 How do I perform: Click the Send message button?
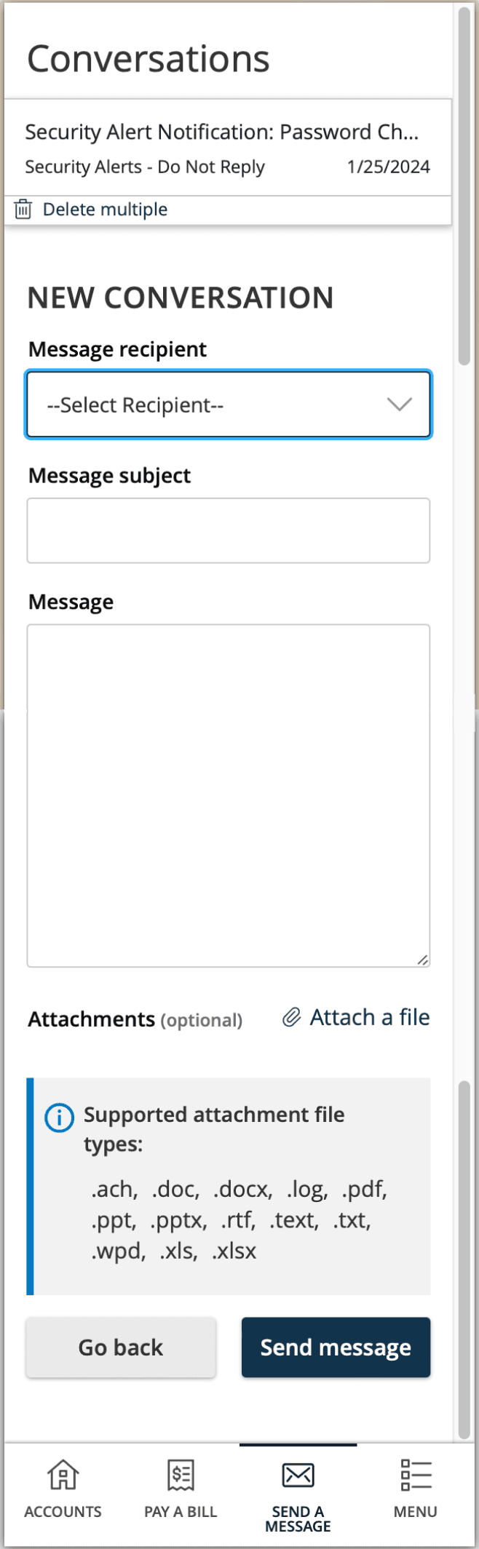pos(336,1347)
